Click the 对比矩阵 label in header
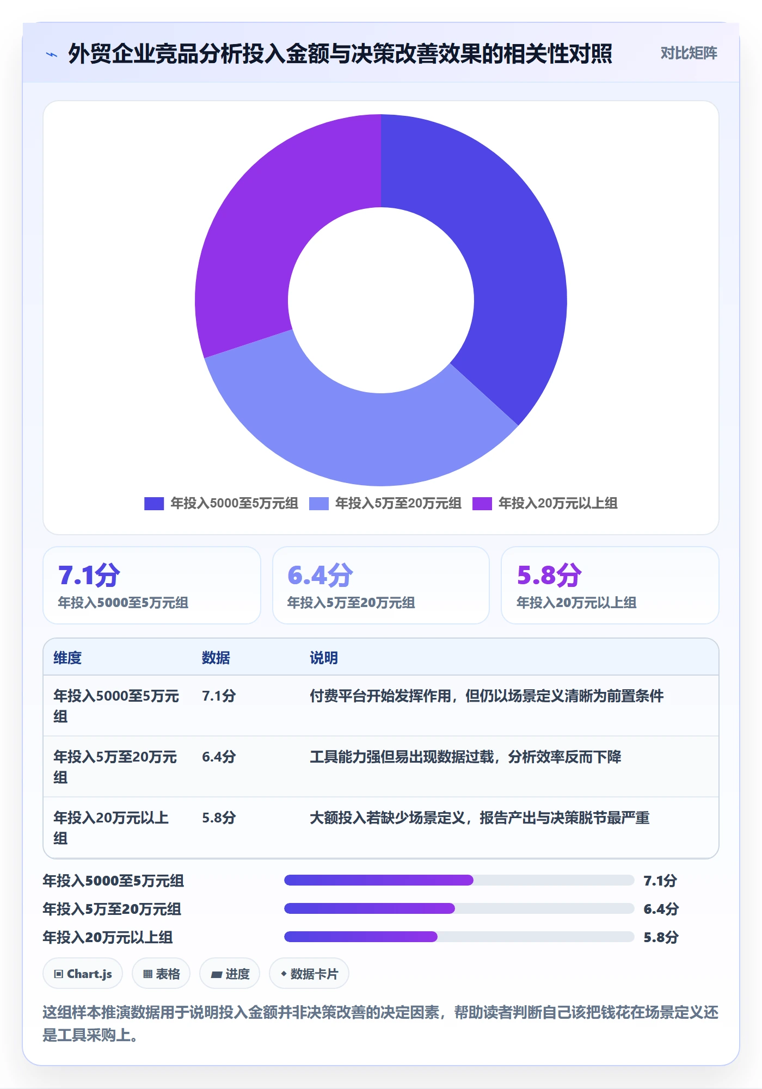The height and width of the screenshot is (1089, 762). click(x=689, y=53)
